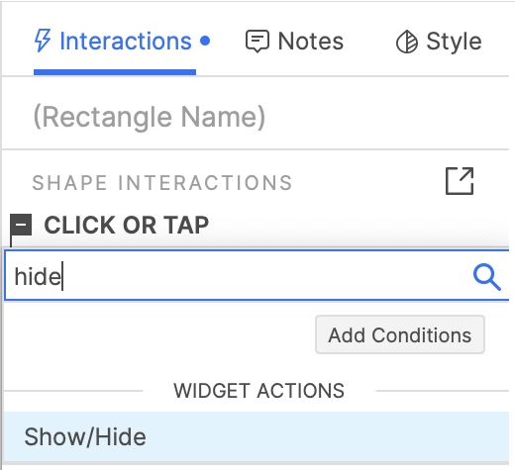This screenshot has width=515, height=470.
Task: Open the interaction editor pop-out icon
Action: [460, 181]
